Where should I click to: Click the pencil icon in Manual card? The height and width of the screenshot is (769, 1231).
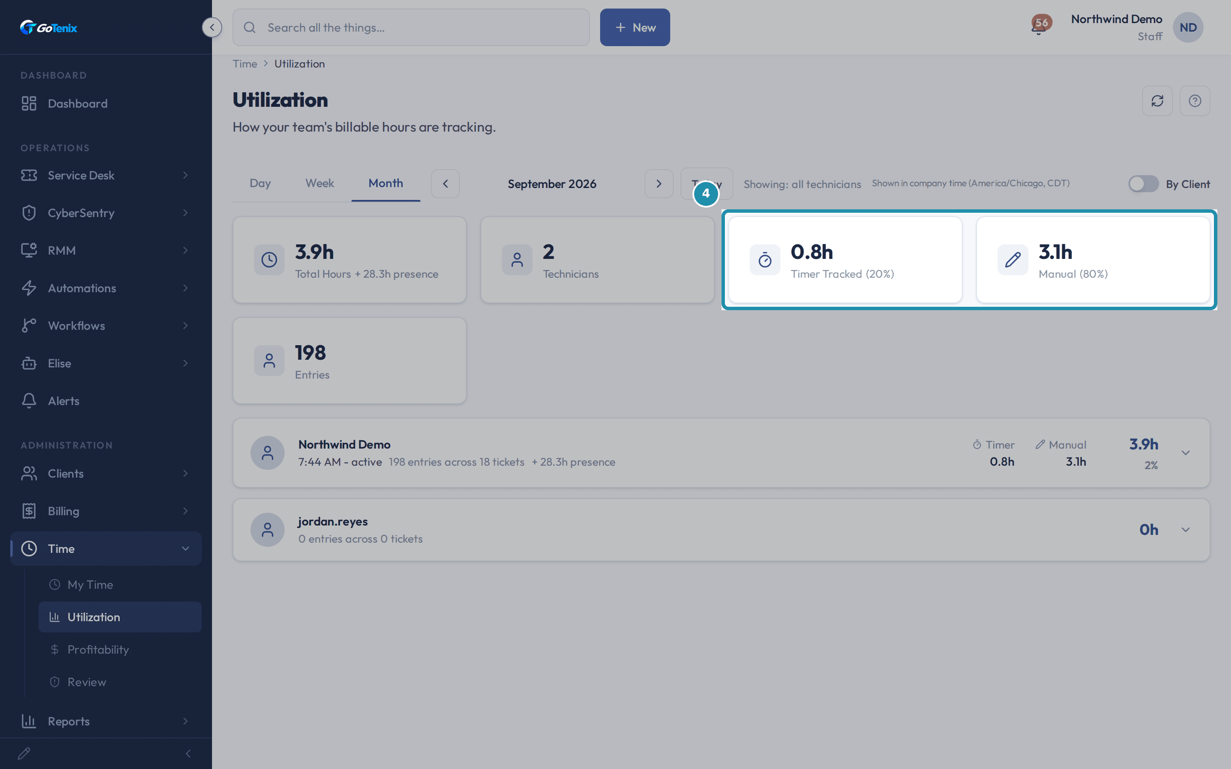pyautogui.click(x=1012, y=260)
